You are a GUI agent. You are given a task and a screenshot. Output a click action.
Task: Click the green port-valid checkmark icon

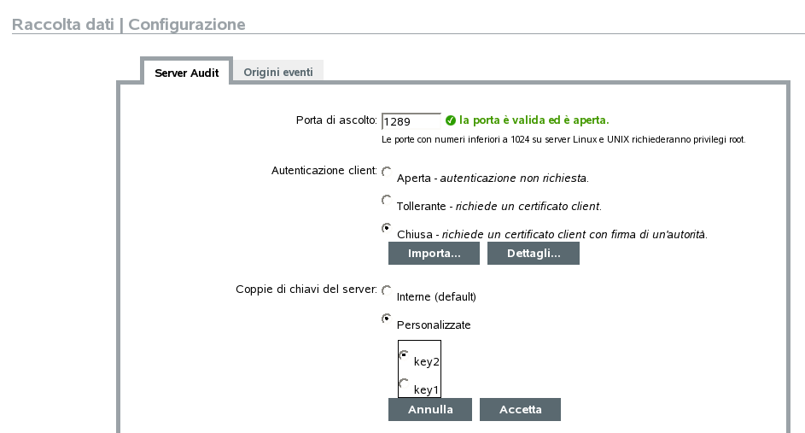(x=451, y=120)
